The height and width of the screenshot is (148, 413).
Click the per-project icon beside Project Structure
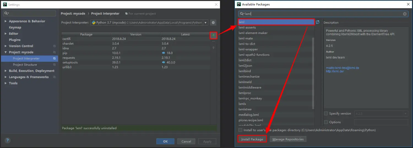54,65
